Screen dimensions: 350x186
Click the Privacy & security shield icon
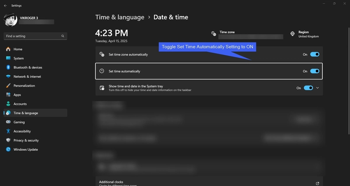[8, 140]
